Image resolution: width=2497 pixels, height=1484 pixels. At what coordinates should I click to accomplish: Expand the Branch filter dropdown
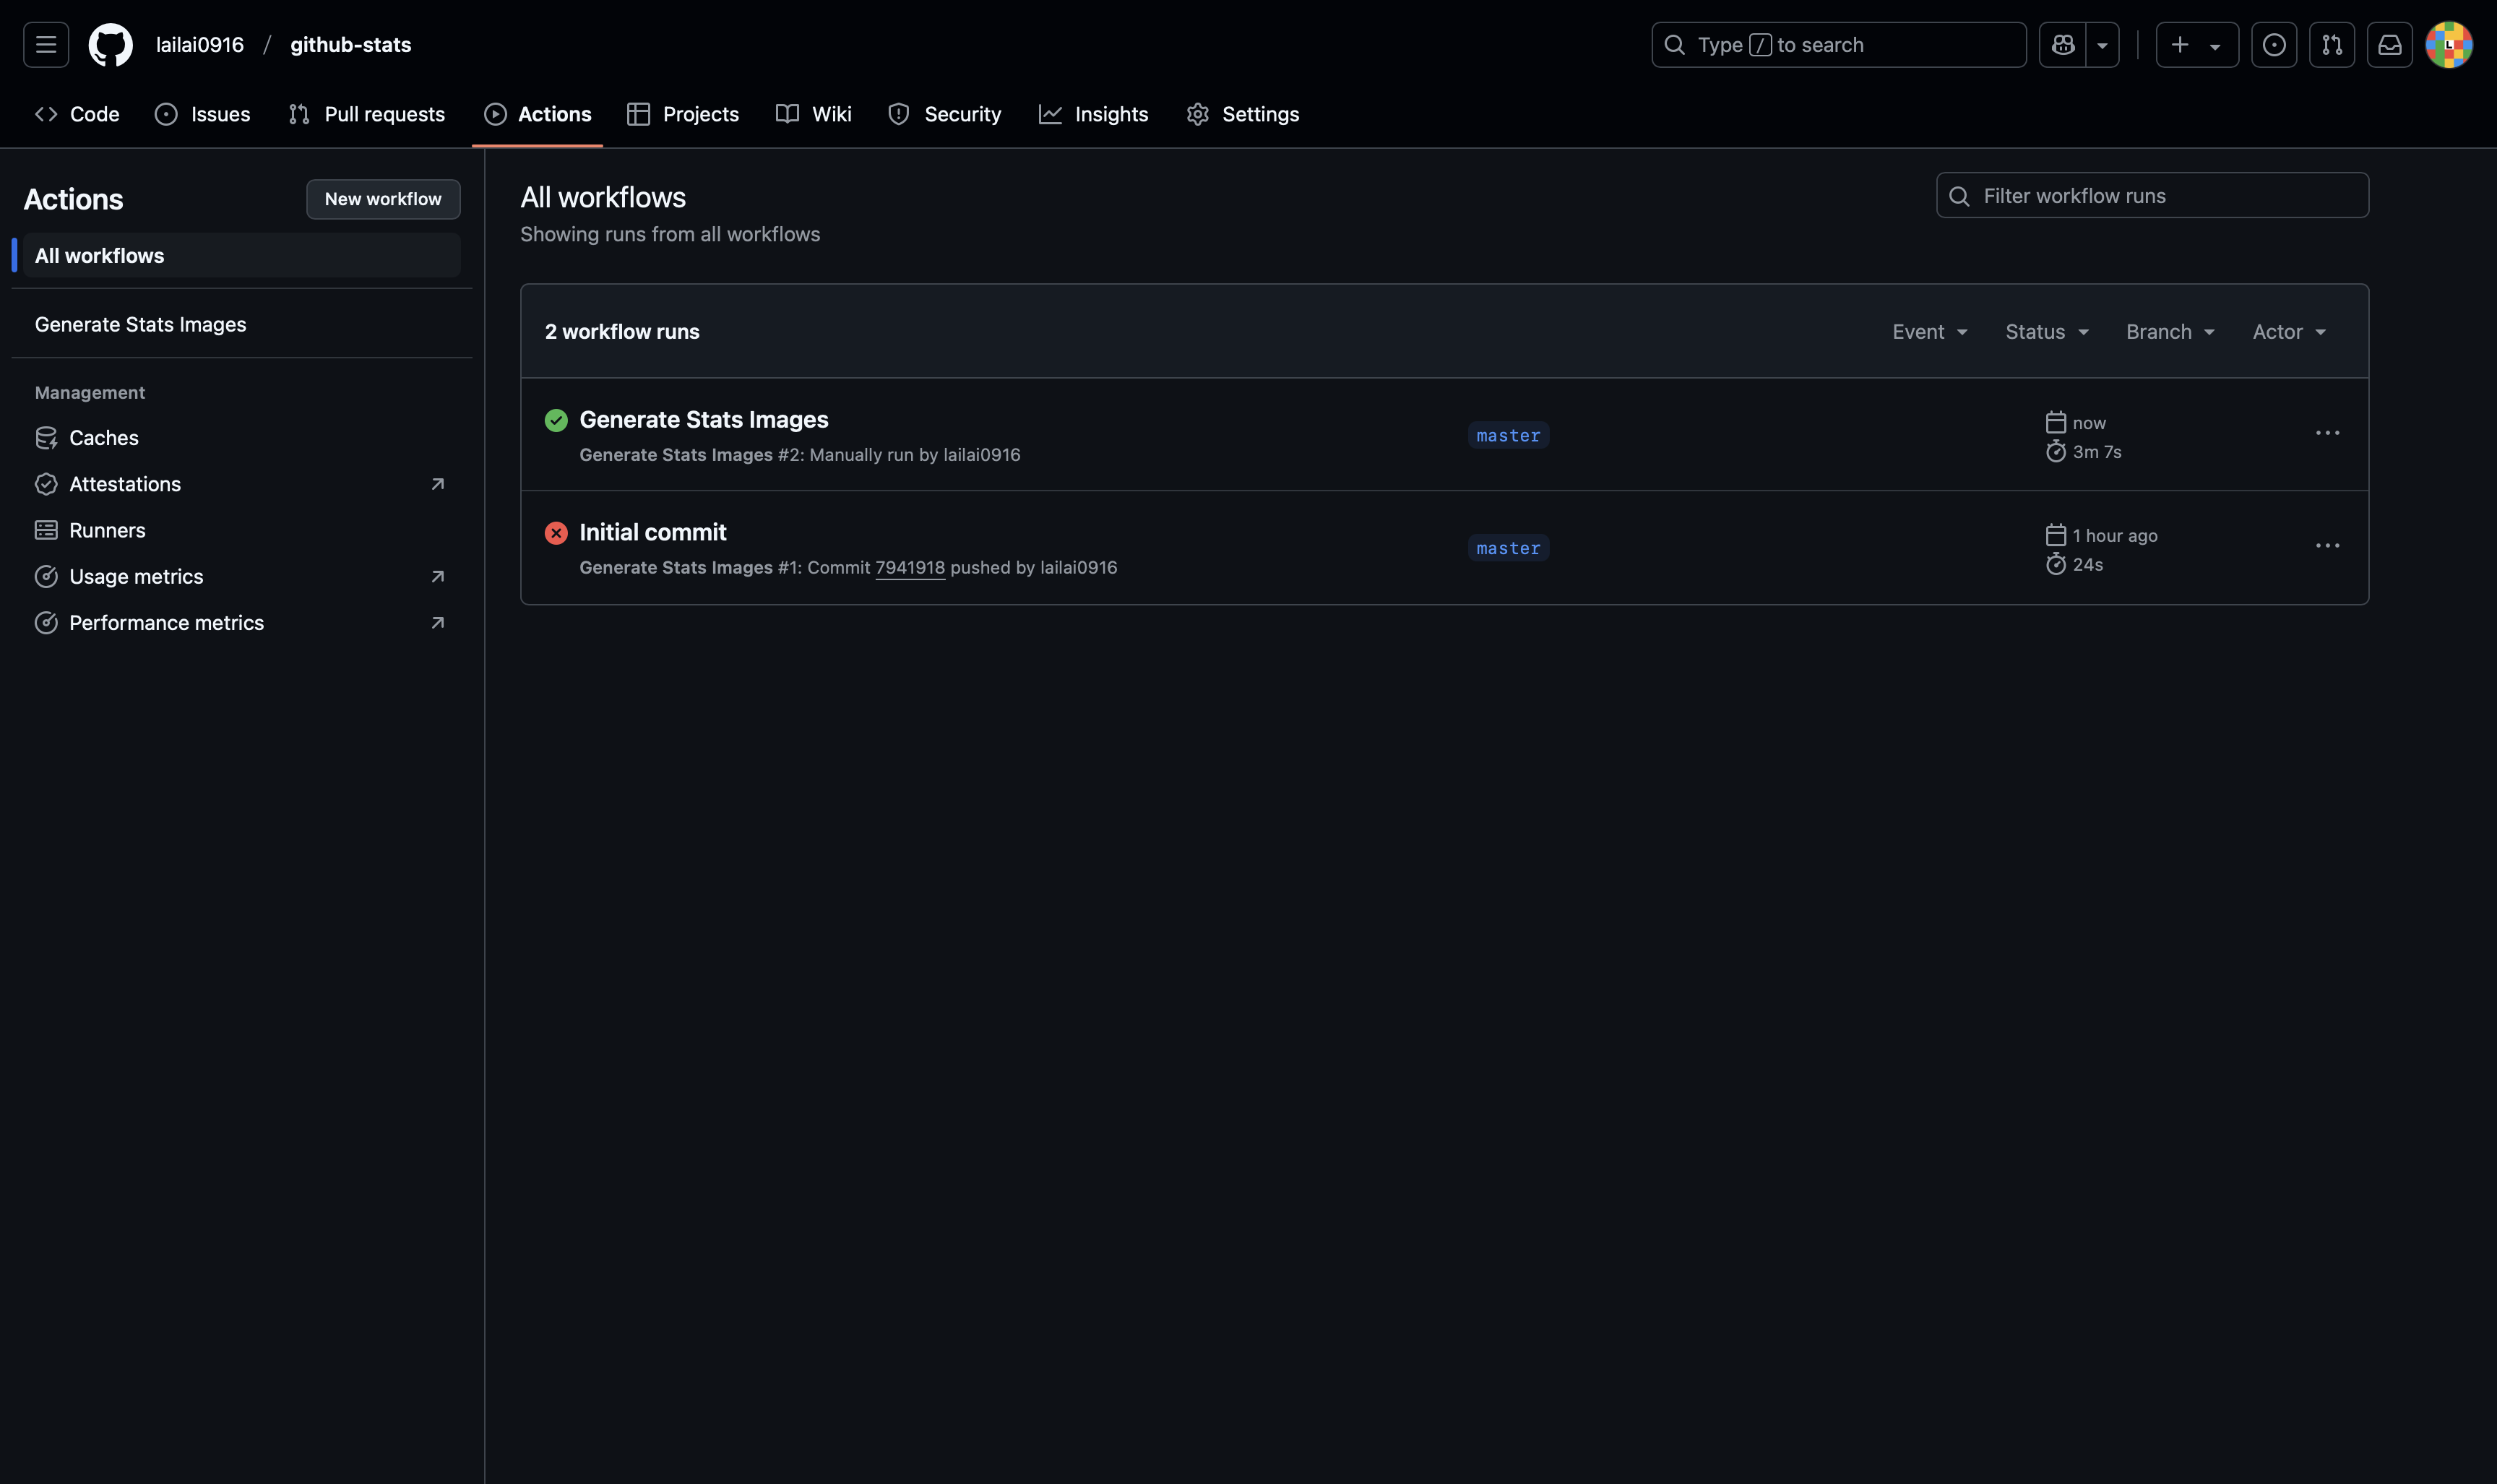pos(2169,332)
